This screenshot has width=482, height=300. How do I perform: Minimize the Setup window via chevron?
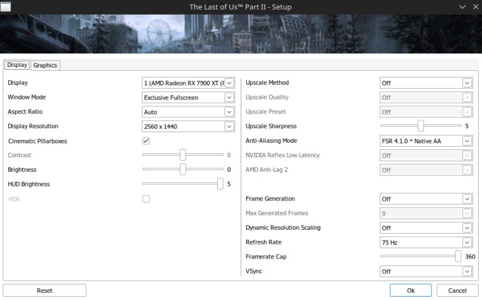point(462,7)
